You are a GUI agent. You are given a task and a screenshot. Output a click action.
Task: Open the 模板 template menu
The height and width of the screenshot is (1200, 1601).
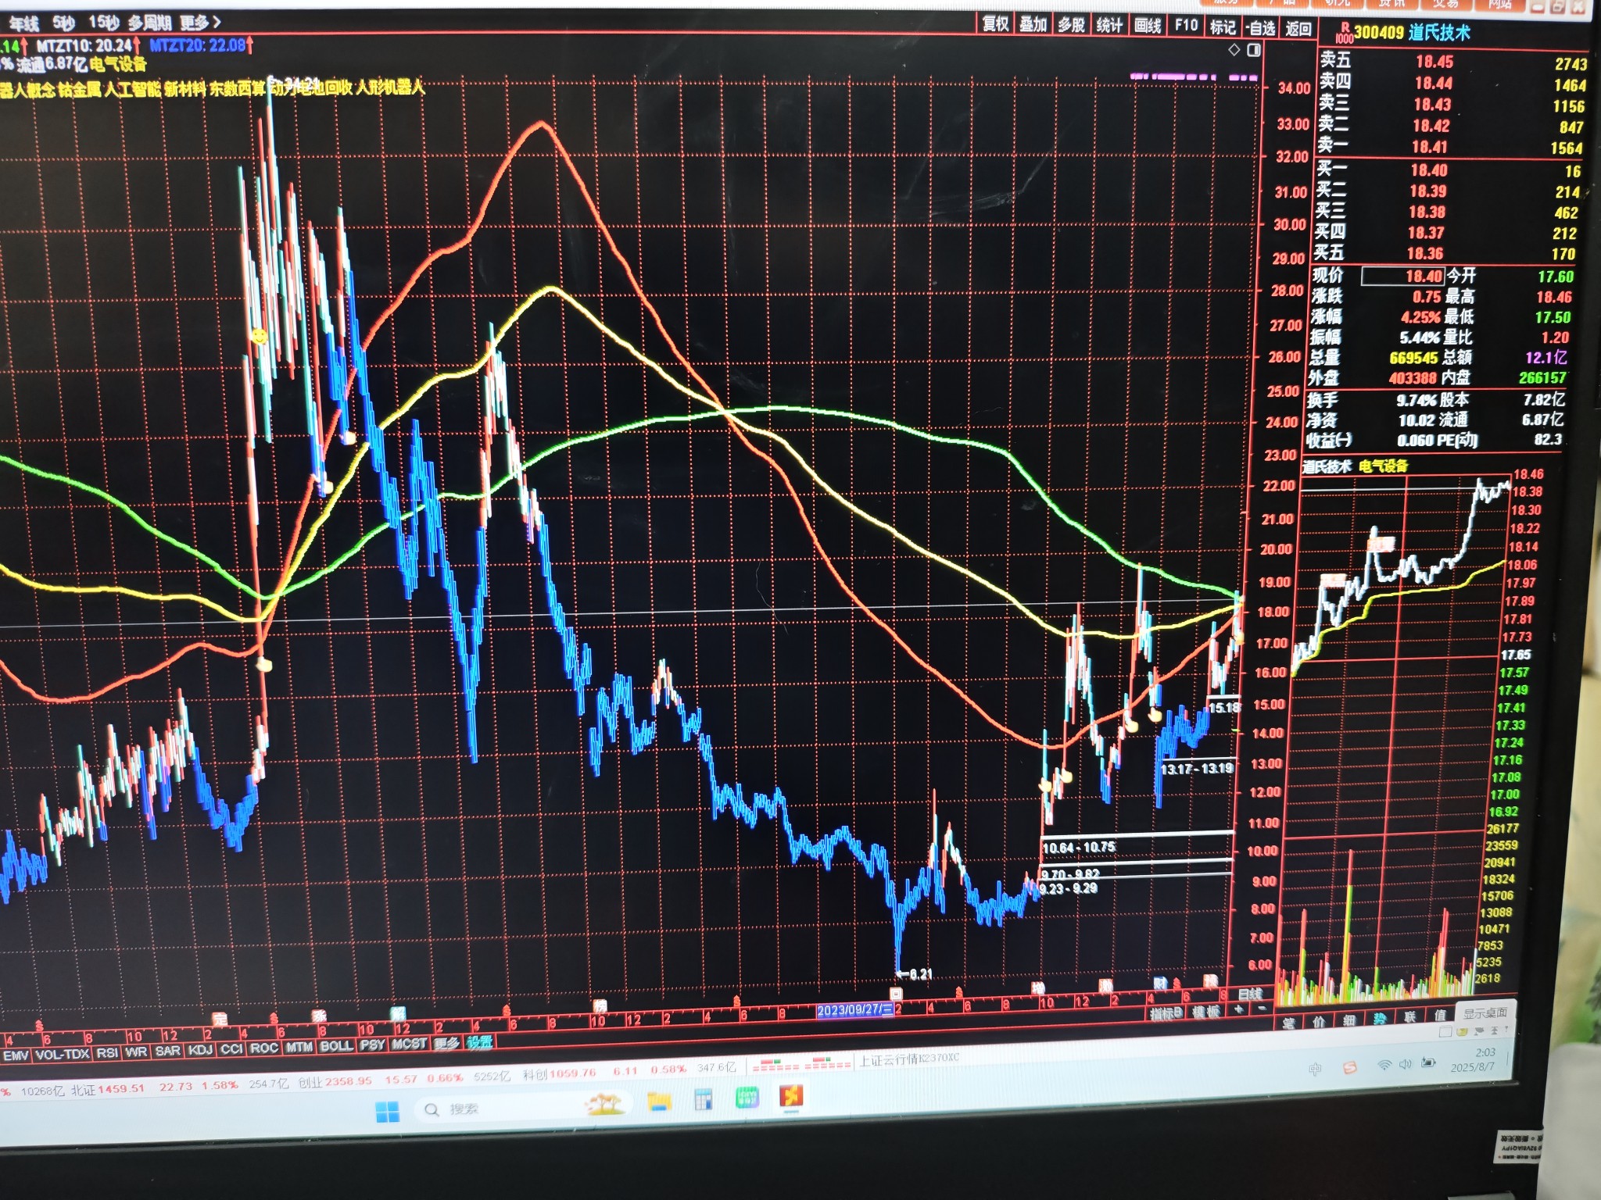click(x=1206, y=1012)
